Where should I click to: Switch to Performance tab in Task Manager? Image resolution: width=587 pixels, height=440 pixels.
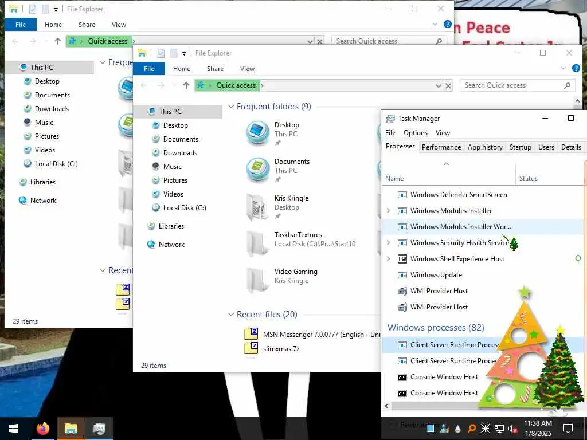(441, 147)
